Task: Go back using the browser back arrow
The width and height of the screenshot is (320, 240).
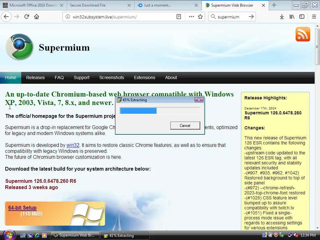Action: (6, 17)
